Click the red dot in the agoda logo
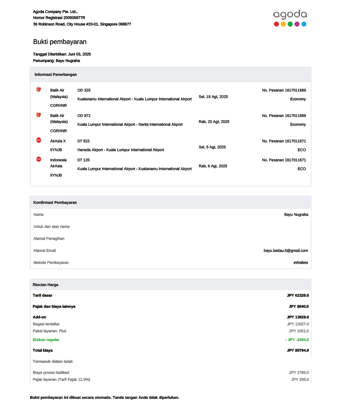Image resolution: width=343 pixels, height=408 pixels. (x=276, y=24)
